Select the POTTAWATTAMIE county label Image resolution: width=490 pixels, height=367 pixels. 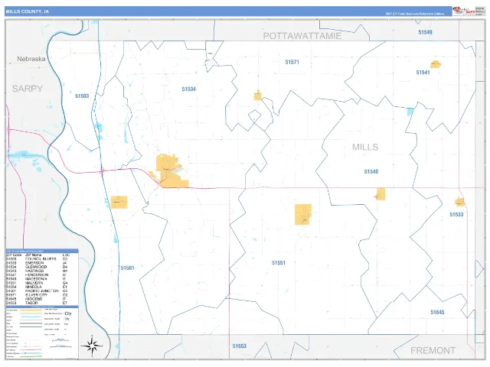point(302,36)
